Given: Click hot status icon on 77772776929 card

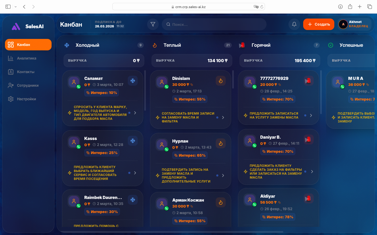Looking at the screenshot, I should pos(308,81).
